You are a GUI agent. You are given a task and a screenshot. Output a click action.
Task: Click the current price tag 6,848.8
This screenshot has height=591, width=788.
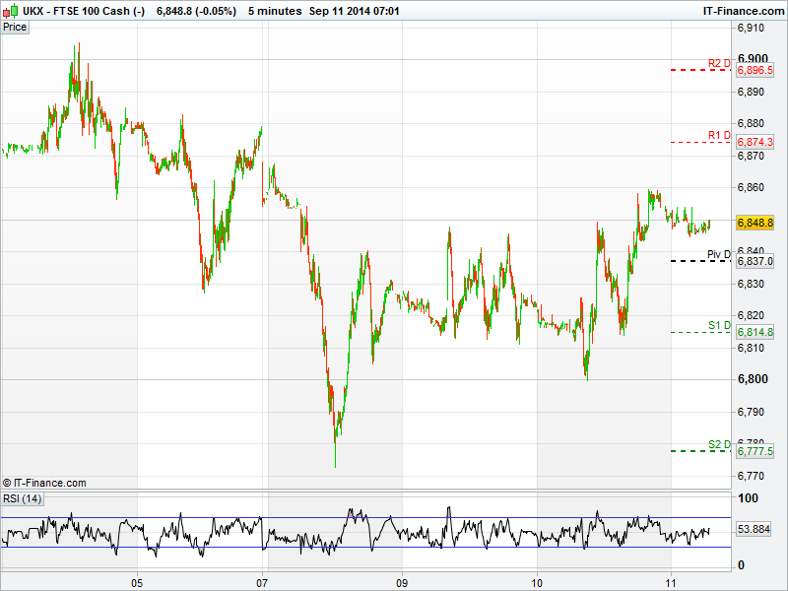click(755, 224)
